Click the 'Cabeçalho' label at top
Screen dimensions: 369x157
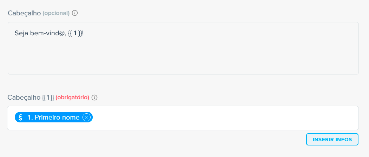click(24, 13)
